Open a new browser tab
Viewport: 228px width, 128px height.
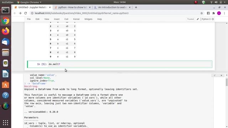tap(136, 7)
